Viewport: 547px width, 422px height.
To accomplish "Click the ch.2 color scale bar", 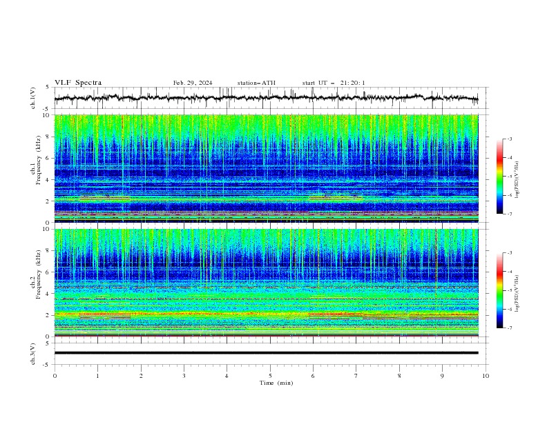I will [499, 290].
